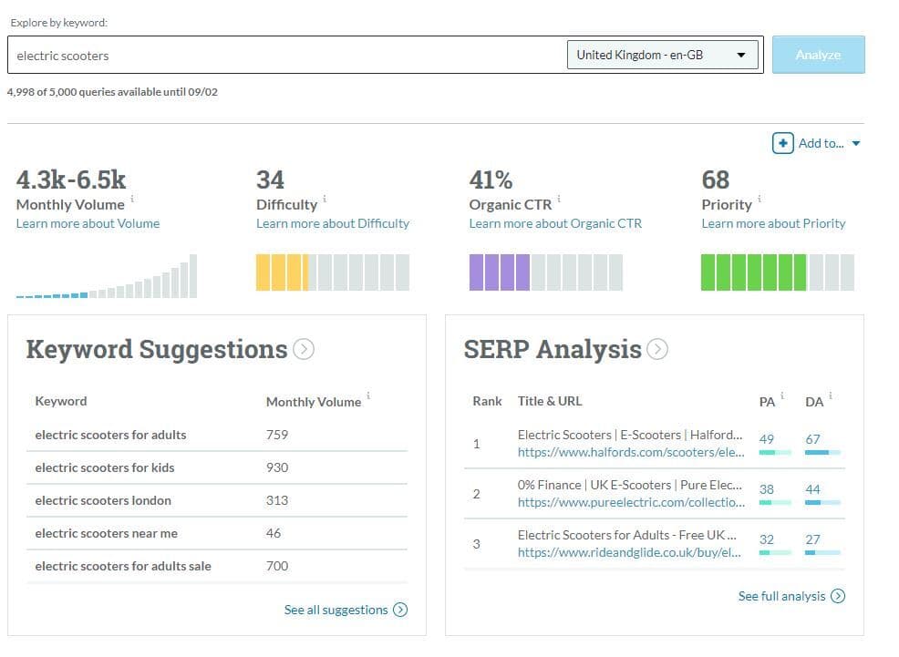Screen dimensions: 899x657
Task: Open the Halfords SERP result URL
Action: 631,453
